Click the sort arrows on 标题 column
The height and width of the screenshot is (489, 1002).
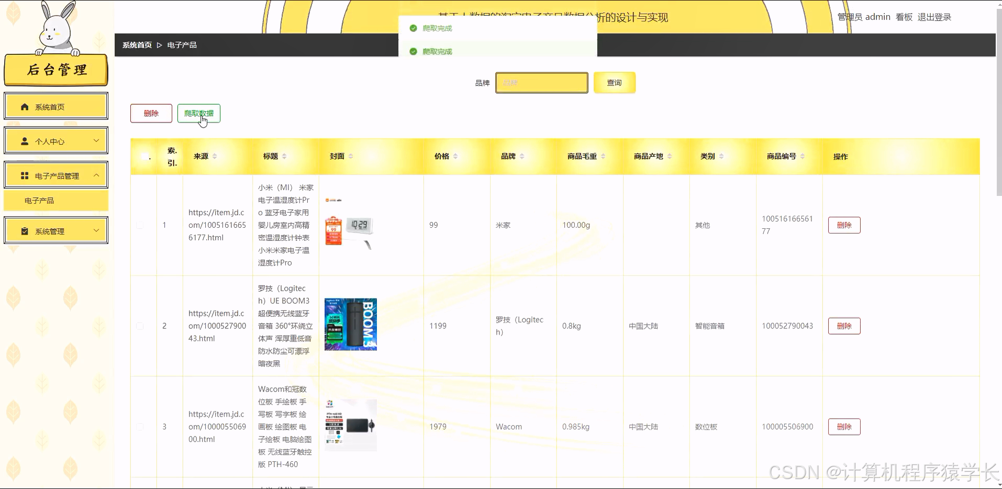pos(284,156)
